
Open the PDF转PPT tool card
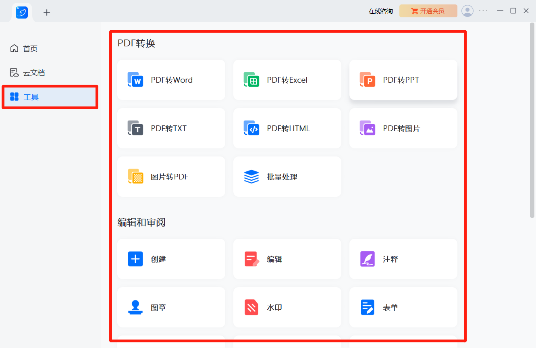pyautogui.click(x=403, y=80)
